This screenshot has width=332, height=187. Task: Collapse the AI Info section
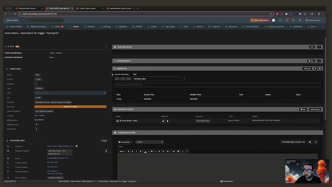[107, 46]
